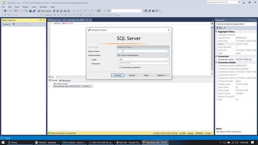Open the notification center icon
Screen dimensions: 258x145
253,143
